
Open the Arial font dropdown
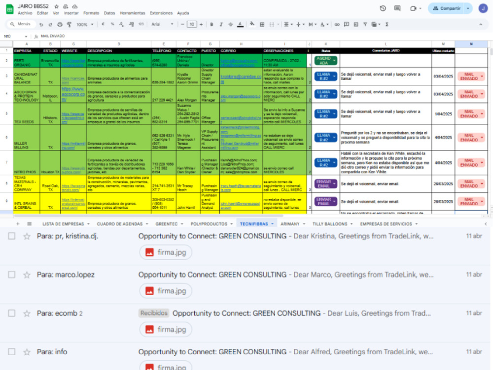[x=162, y=24]
